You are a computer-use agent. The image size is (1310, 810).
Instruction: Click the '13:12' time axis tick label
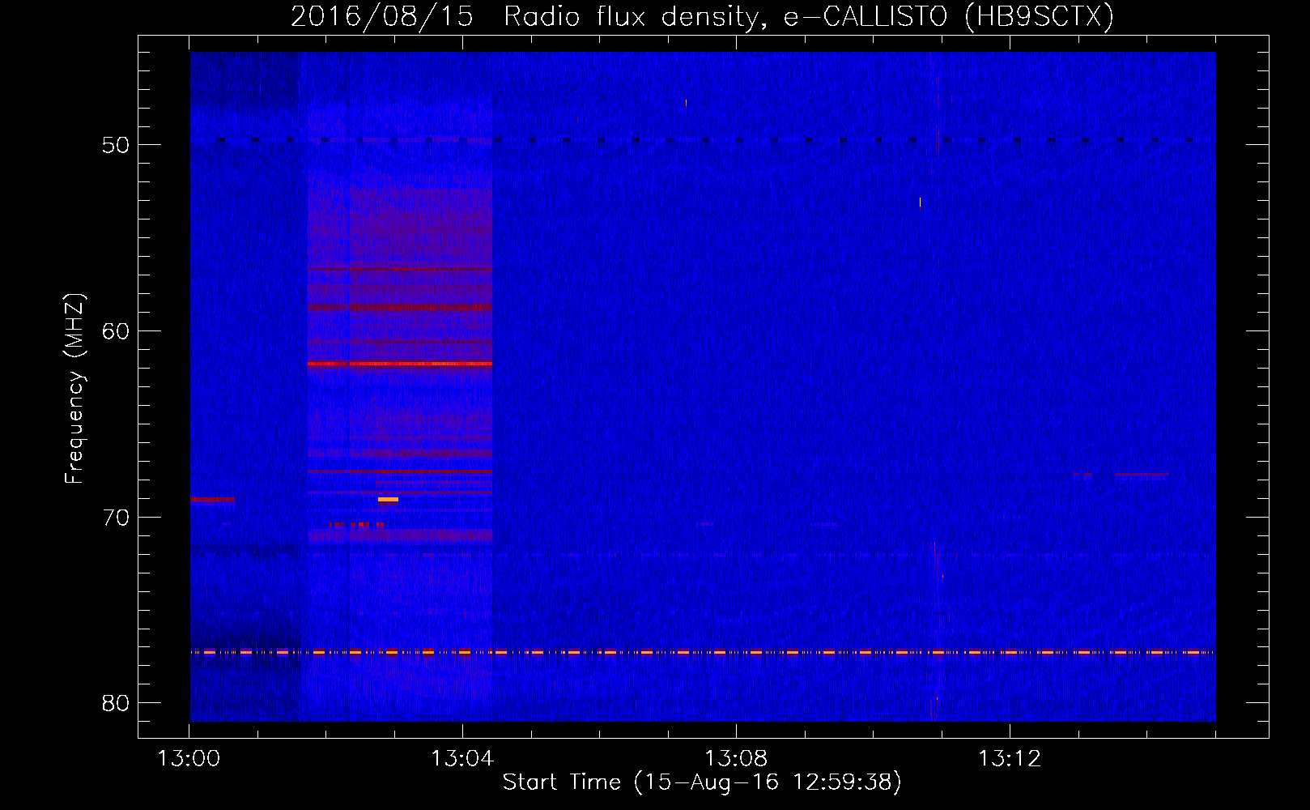pyautogui.click(x=1010, y=759)
